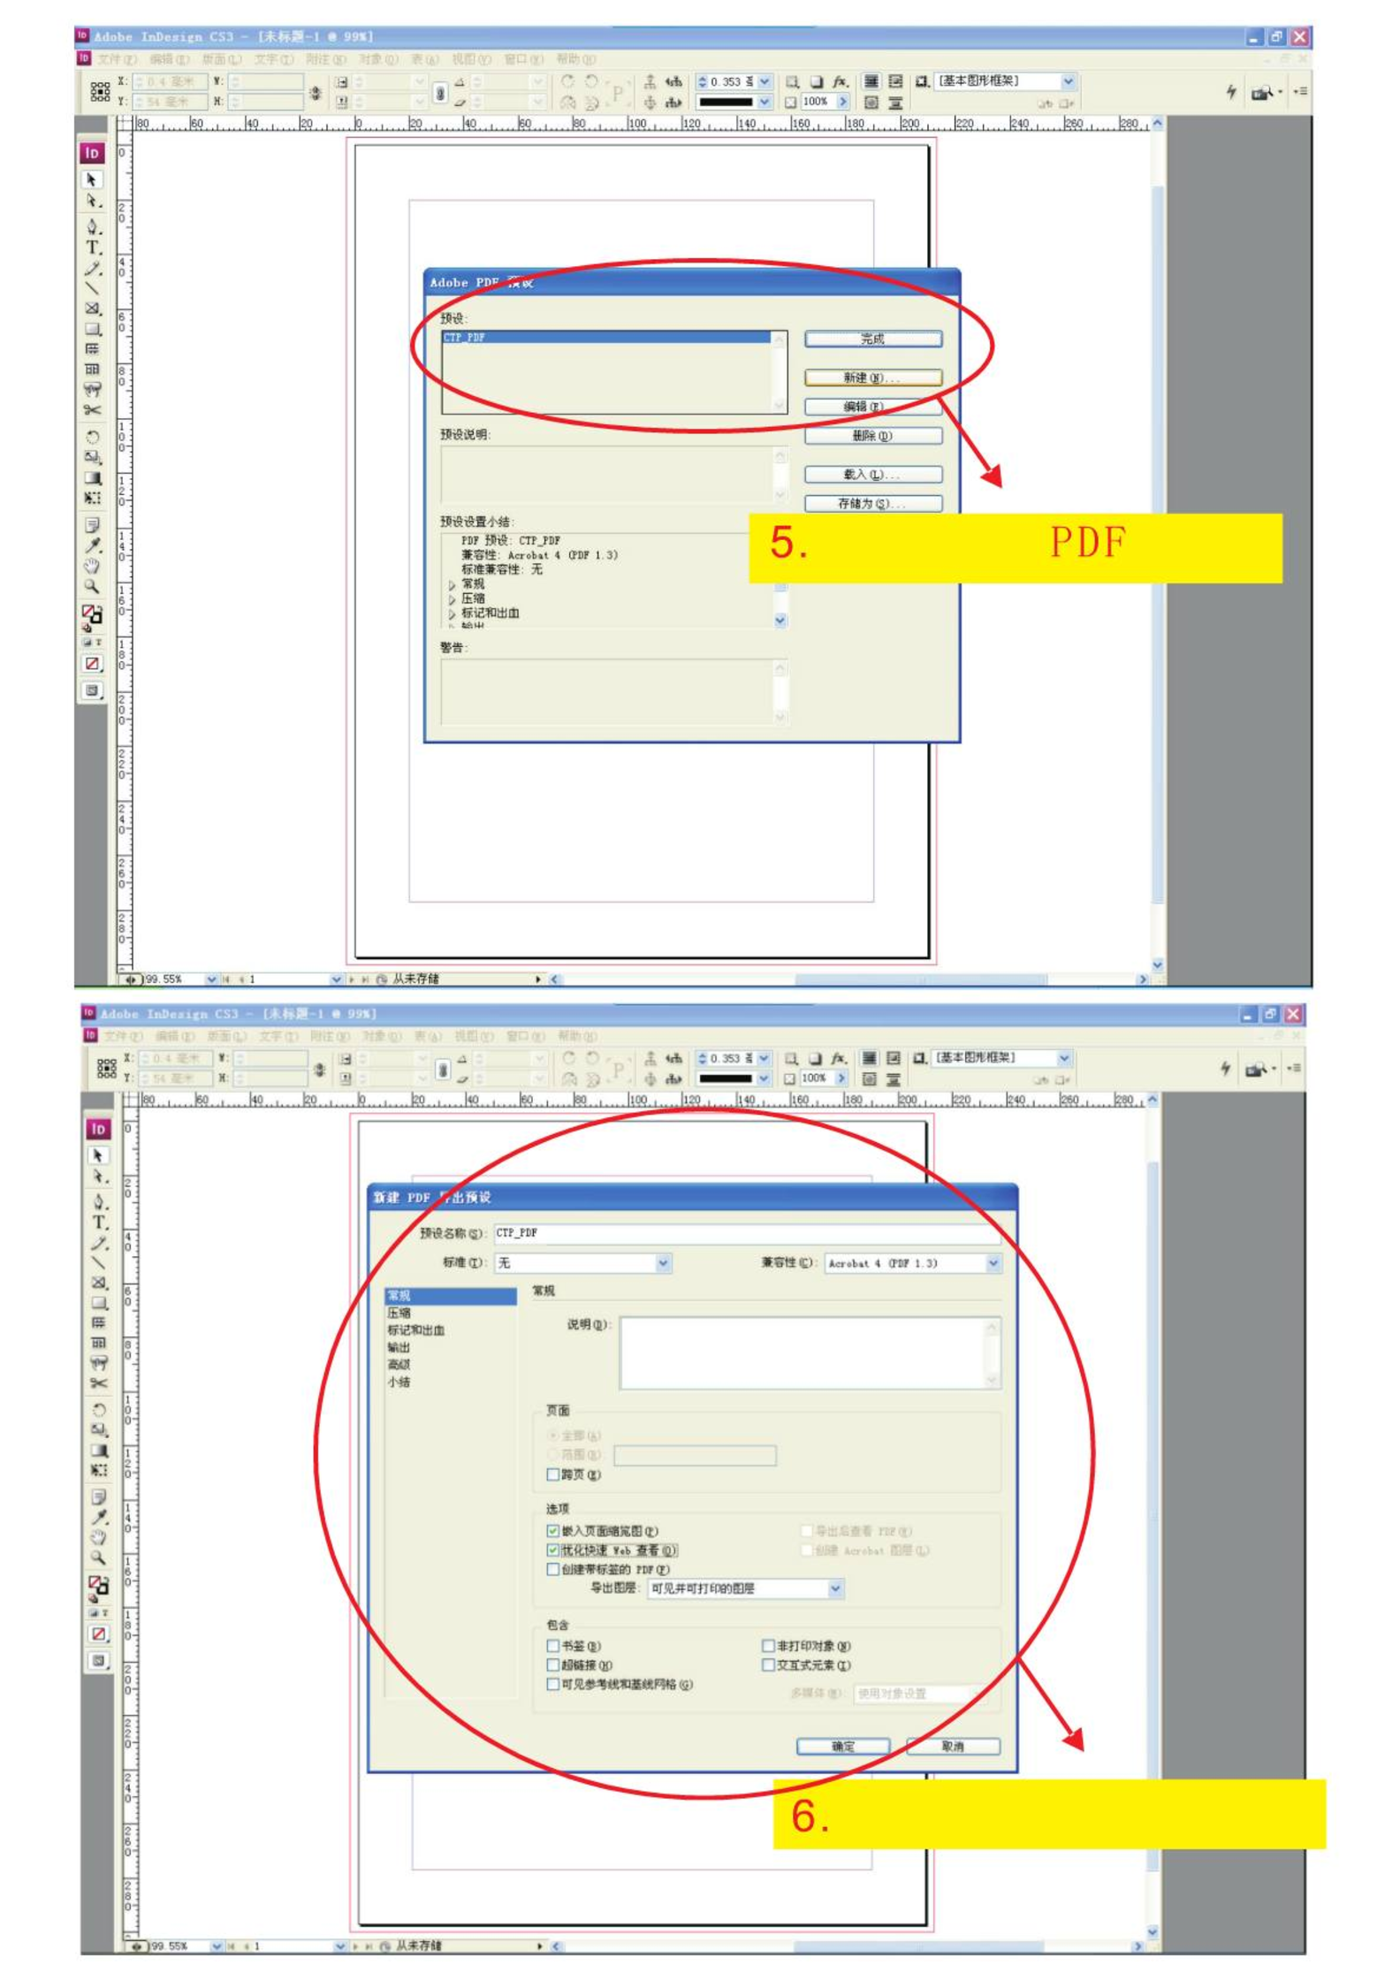Click the fx effects icon in upper control bar
Viewport: 1400px width, 1980px height.
pyautogui.click(x=840, y=81)
